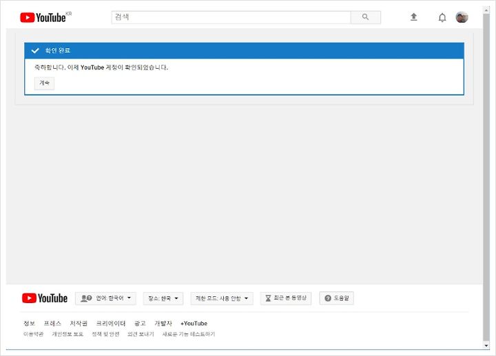Click the 계속 continue button

(x=44, y=83)
